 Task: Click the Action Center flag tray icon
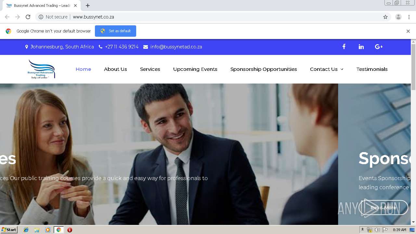pyautogui.click(x=385, y=230)
